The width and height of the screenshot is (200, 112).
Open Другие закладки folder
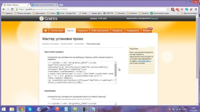pyautogui.click(x=189, y=13)
